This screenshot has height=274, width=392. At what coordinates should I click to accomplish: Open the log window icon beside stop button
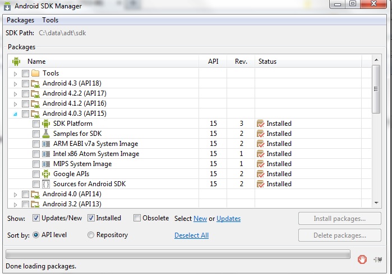tap(378, 260)
